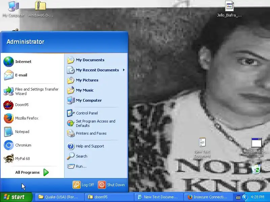Screen dimensions: 270x202
Task: Expand All Programs list
Action: pyautogui.click(x=32, y=172)
